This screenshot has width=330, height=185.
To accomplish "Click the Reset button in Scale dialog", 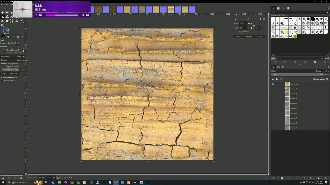I will point(238,36).
